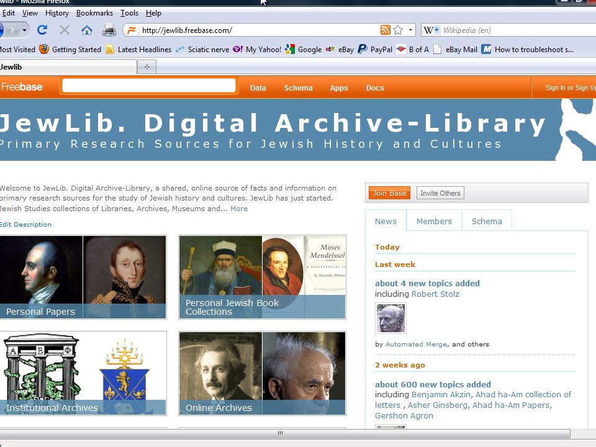Open the Google bookmark
The height and width of the screenshot is (447, 596).
tap(303, 50)
